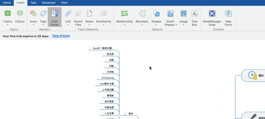Select the 年度目標 topic text
This screenshot has height=119, width=265.
point(109,107)
